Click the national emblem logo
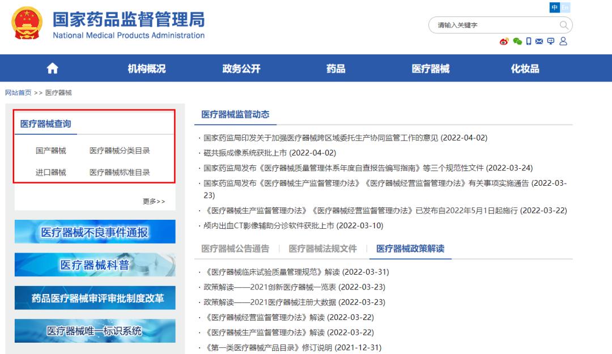Screen dimensions: 612x354 27,23
